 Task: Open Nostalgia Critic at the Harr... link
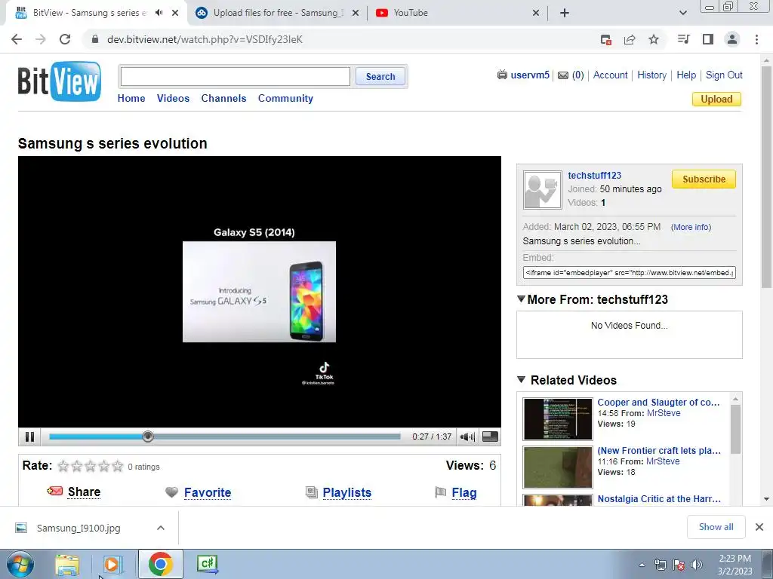tap(659, 499)
